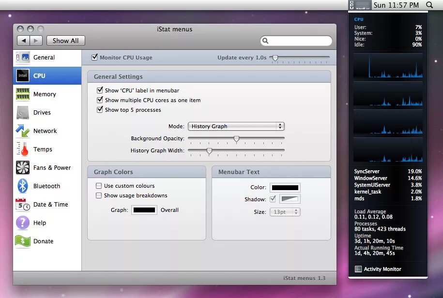Click the Memory RAM chips icon
443x298 pixels.
(x=23, y=94)
